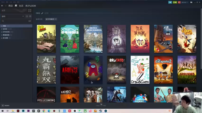
Task: Open Pummel Party game cover
Action: pos(140,95)
